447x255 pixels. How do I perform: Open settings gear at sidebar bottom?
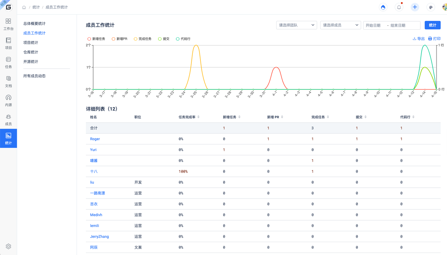[x=8, y=246]
